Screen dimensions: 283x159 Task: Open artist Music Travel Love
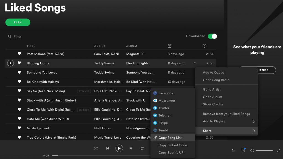coord(108,138)
